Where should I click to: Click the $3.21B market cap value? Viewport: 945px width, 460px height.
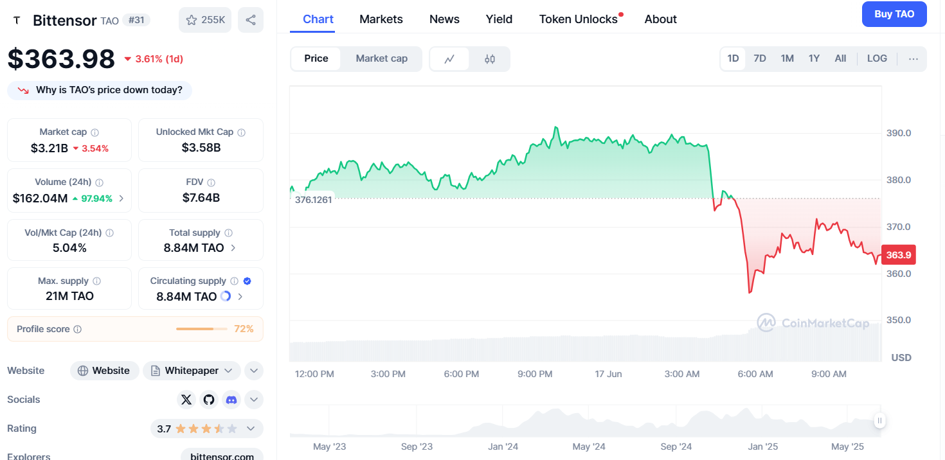[x=50, y=148]
